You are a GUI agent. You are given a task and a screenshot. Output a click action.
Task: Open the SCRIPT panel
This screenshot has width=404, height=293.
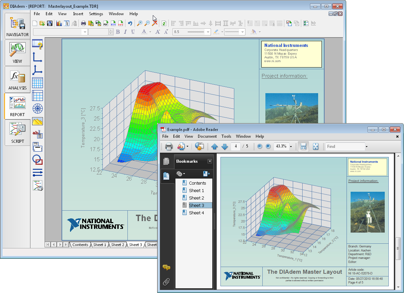point(17,133)
